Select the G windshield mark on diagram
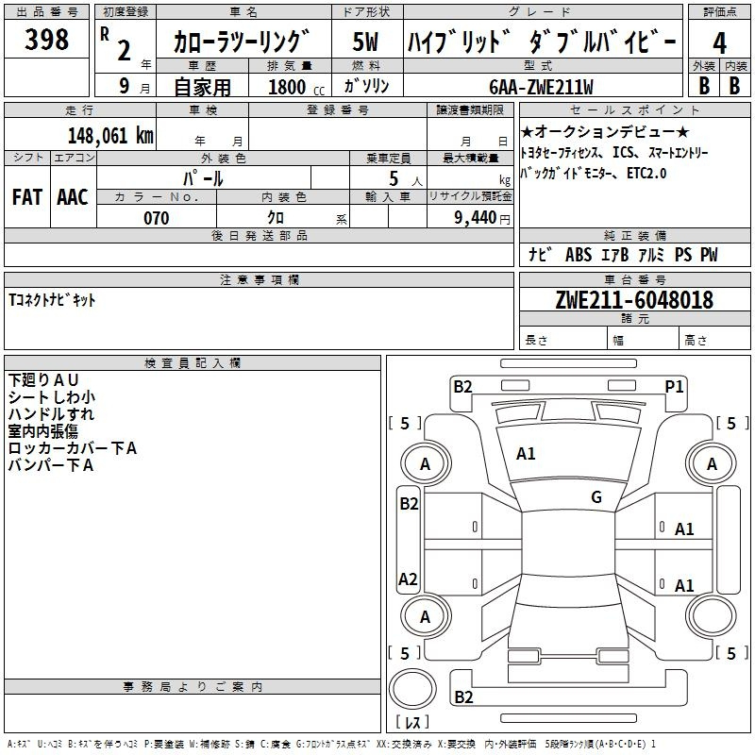The height and width of the screenshot is (755, 755). pyautogui.click(x=596, y=497)
